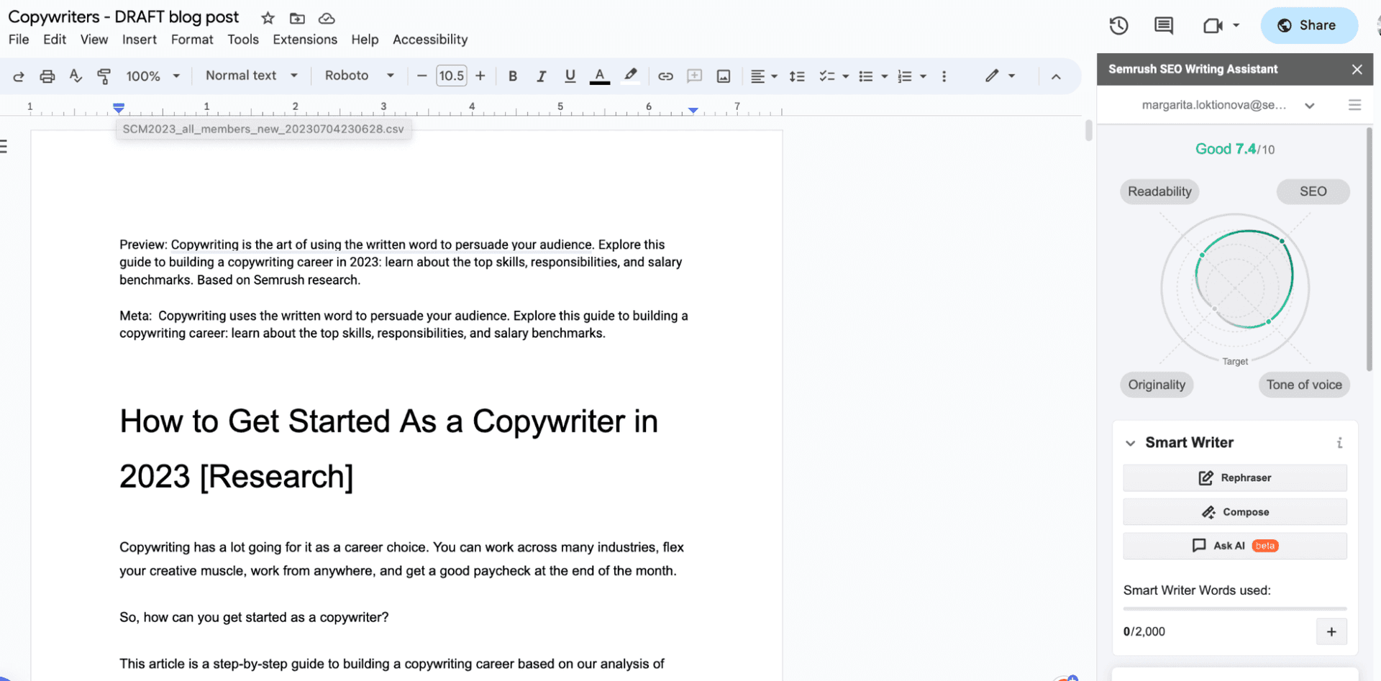Activate the paint format roller tool
The height and width of the screenshot is (681, 1381).
(104, 76)
